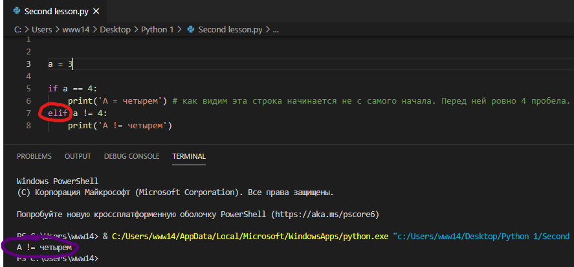Viewport: 574px width, 267px height.
Task: Open the Python 1 breadcrumb segment
Action: click(157, 30)
